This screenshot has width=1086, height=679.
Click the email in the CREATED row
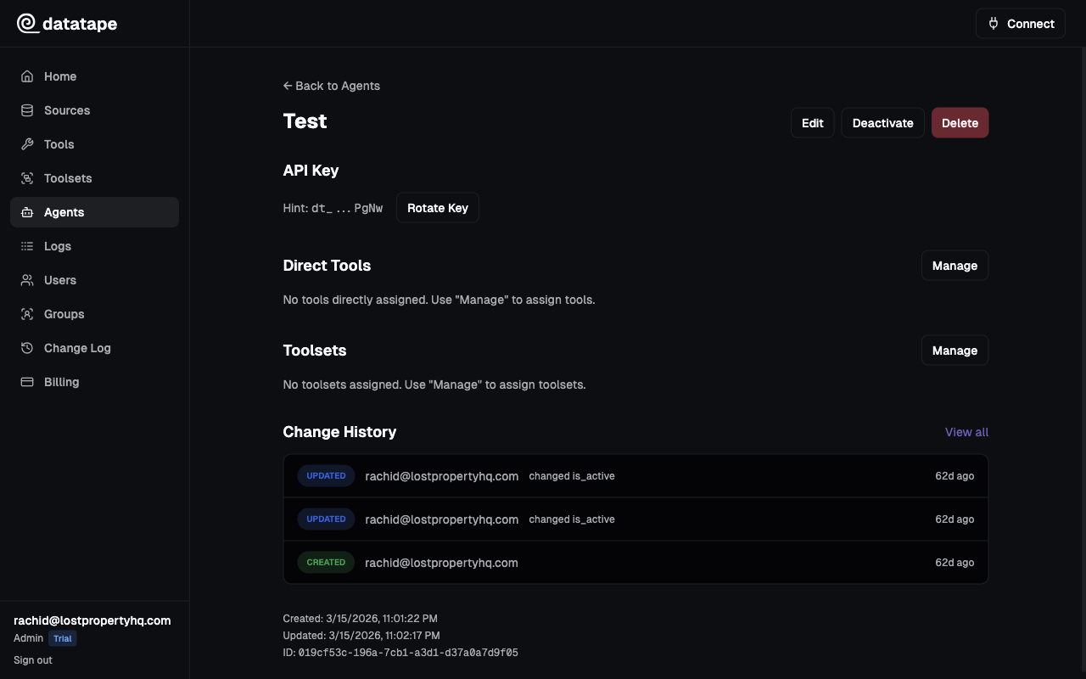441,563
